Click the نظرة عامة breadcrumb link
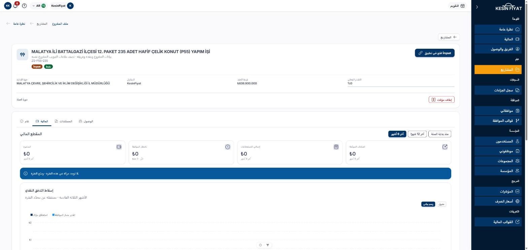The image size is (528, 250). coord(19,24)
